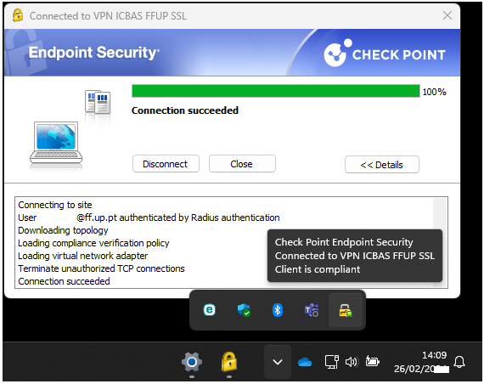Click 'Loading virtual network adapter' line
The height and width of the screenshot is (384, 484).
82,256
